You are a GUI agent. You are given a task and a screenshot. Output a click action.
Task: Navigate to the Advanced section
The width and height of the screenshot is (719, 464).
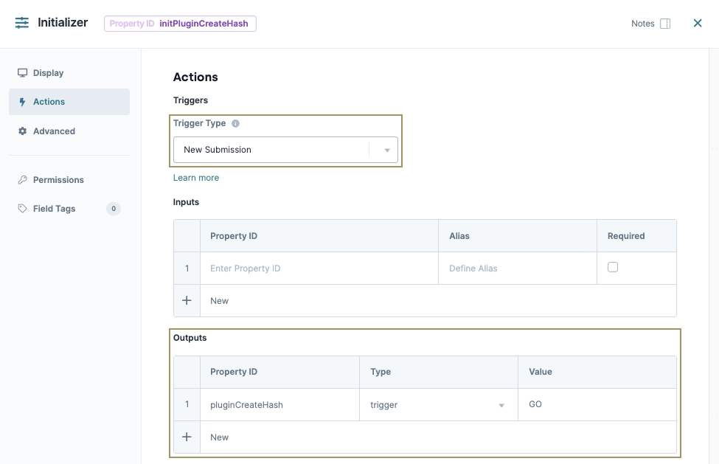[x=53, y=131]
